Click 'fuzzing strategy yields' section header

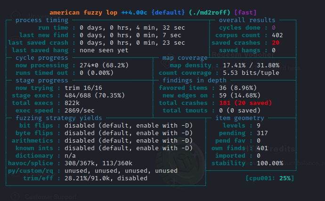click(x=59, y=118)
